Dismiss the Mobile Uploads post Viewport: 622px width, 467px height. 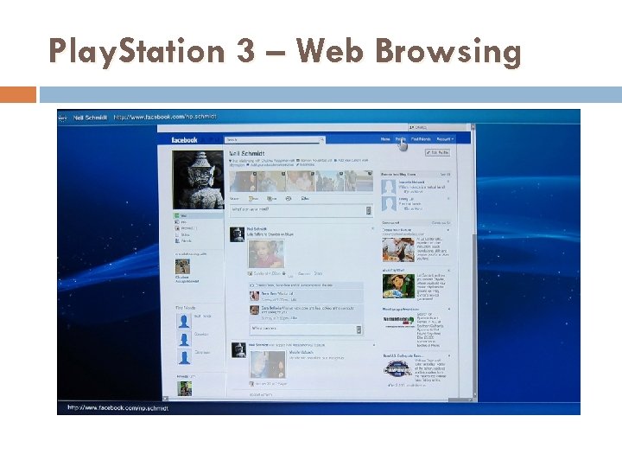374,345
